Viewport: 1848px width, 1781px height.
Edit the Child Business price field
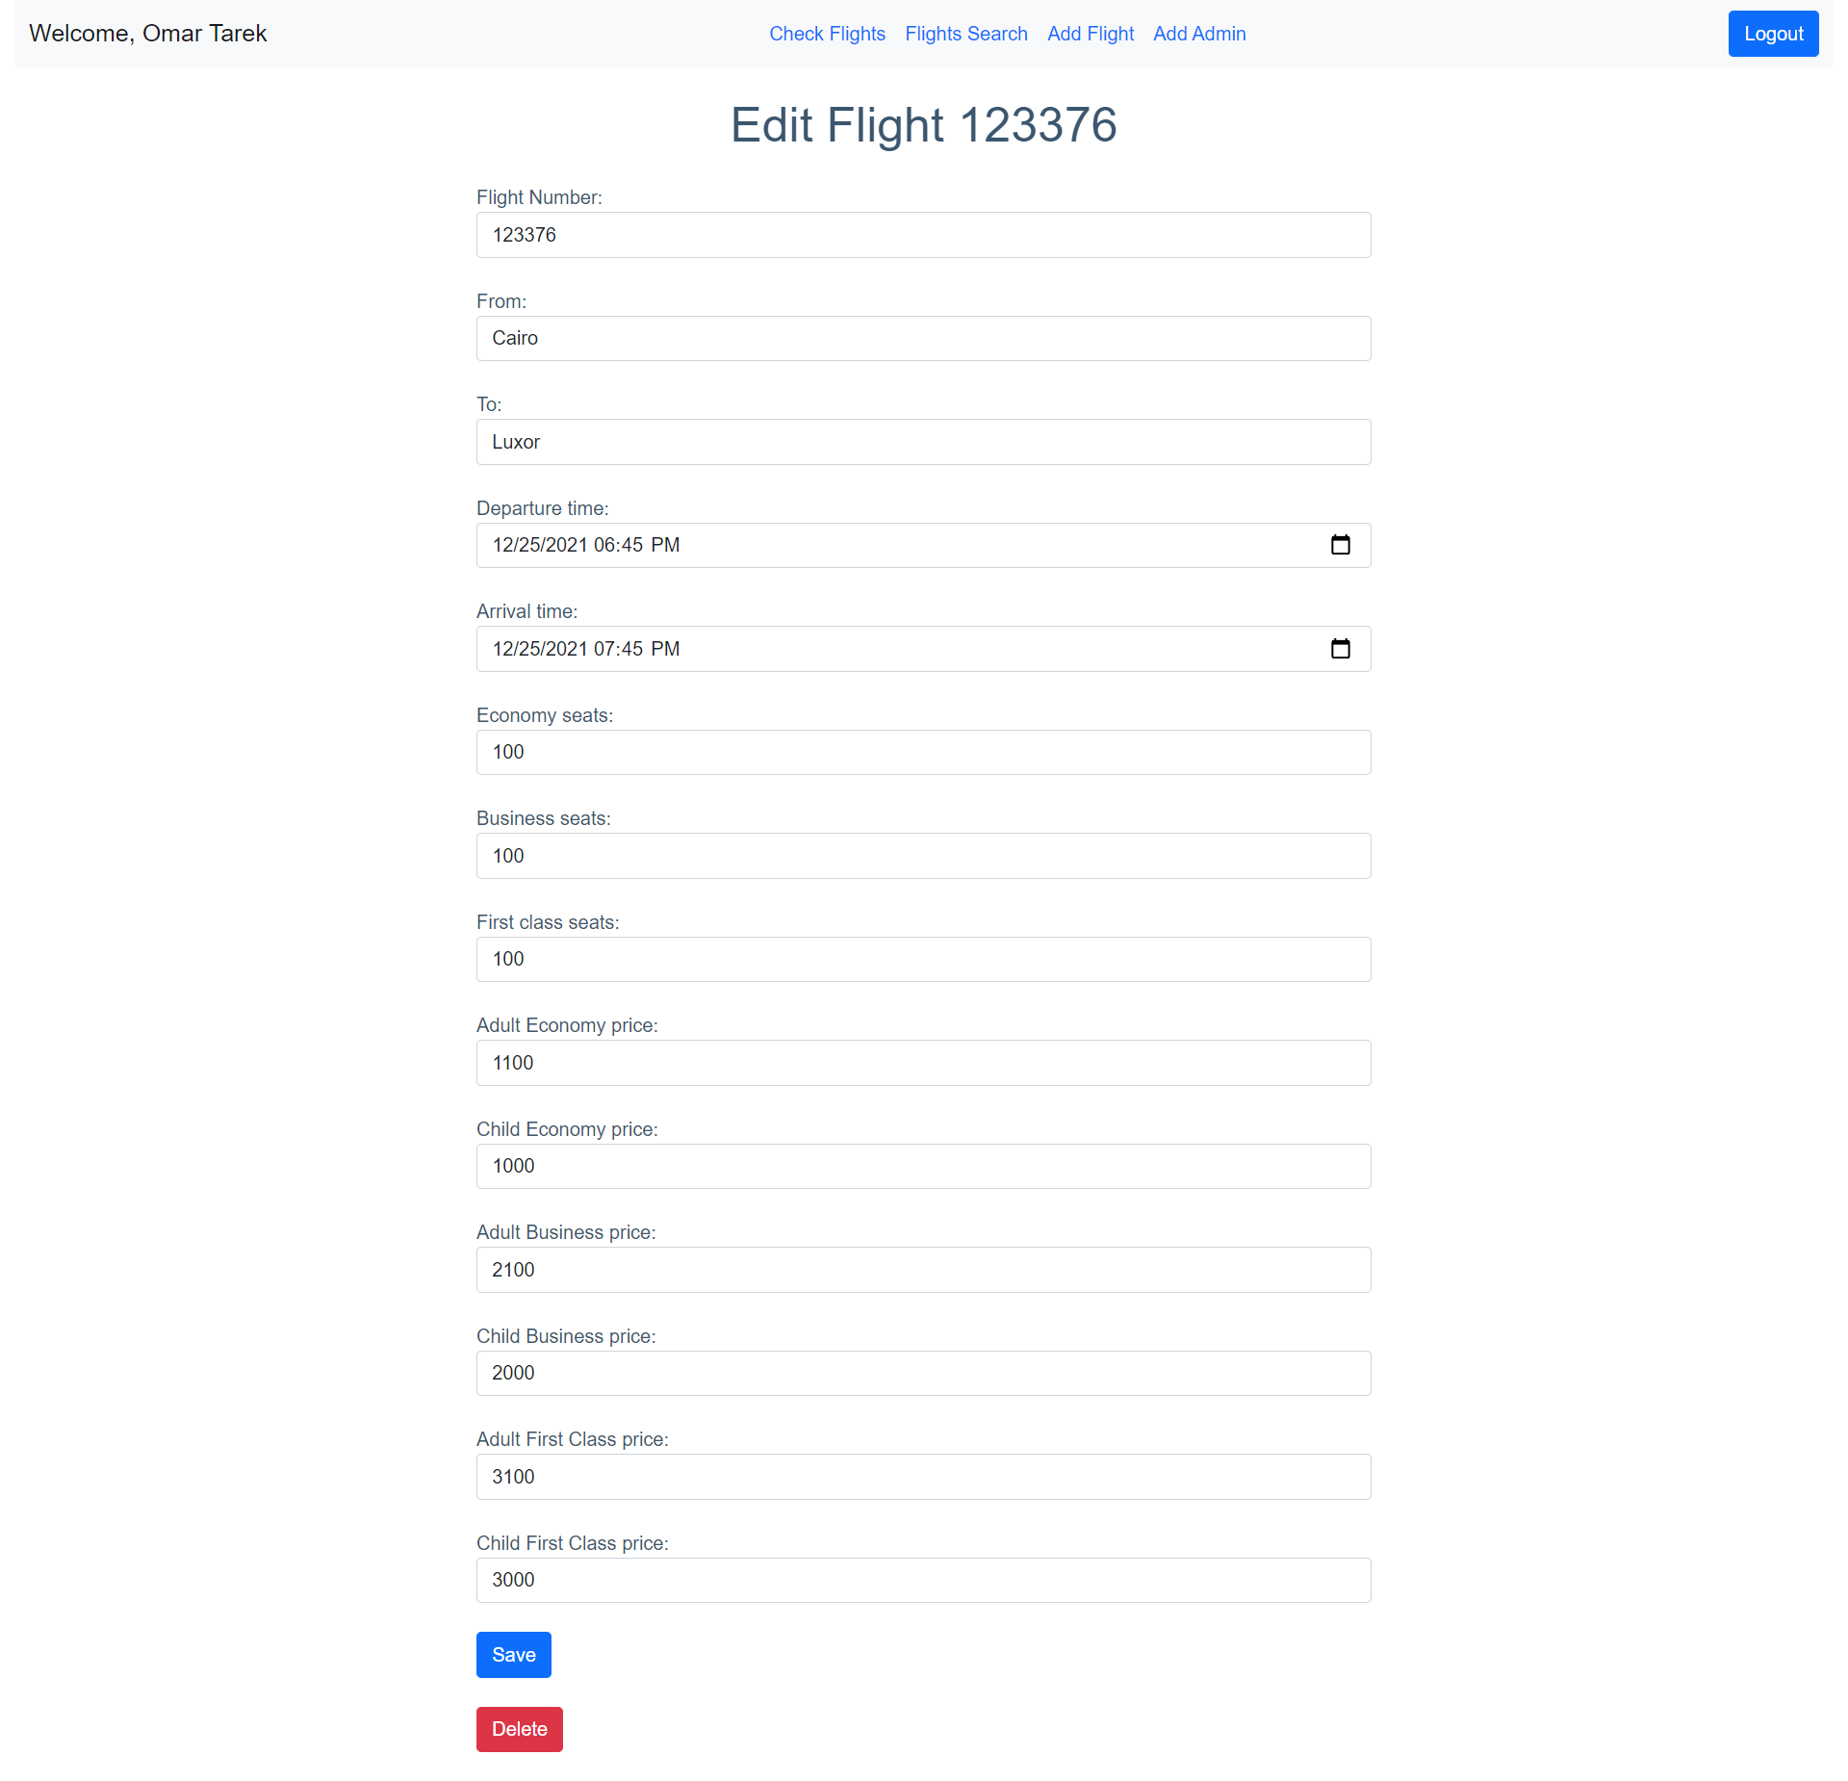922,1372
